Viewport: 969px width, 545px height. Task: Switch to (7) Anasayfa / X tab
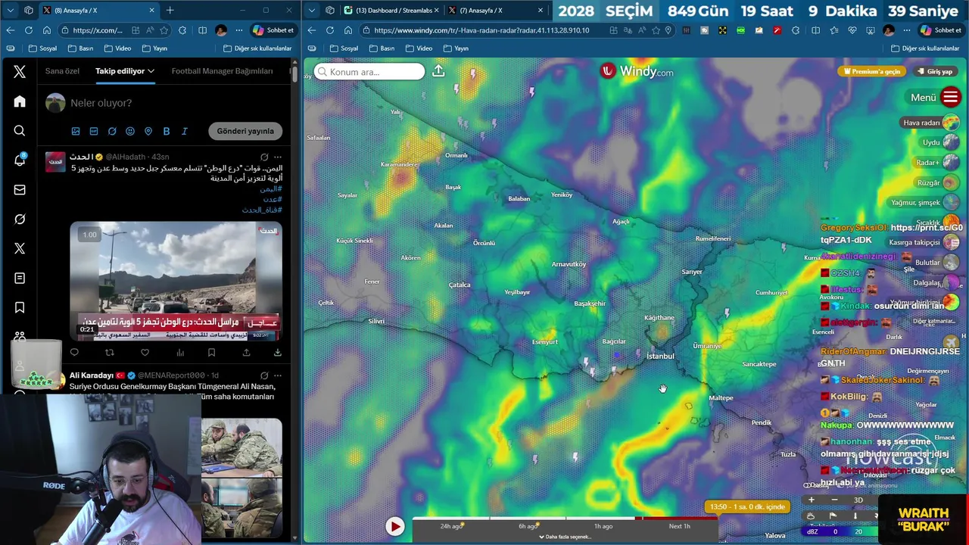[x=495, y=11]
